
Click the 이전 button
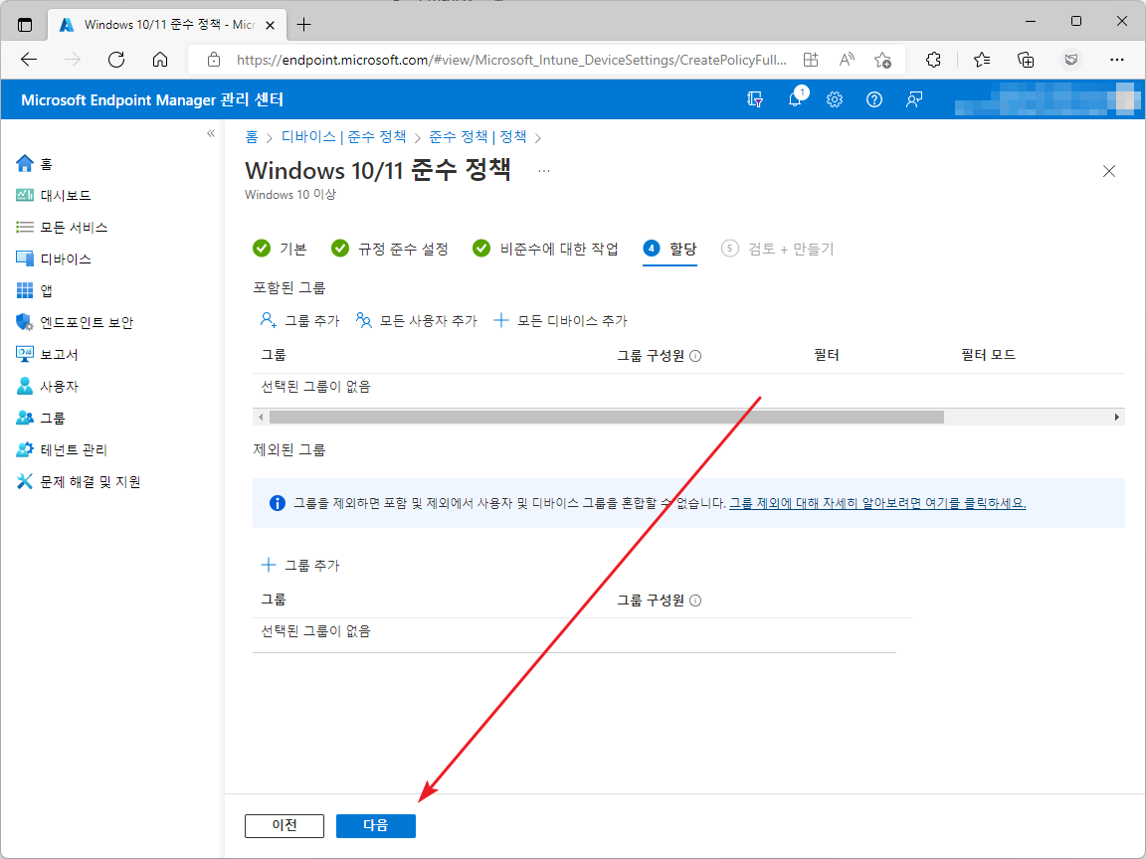(x=285, y=825)
